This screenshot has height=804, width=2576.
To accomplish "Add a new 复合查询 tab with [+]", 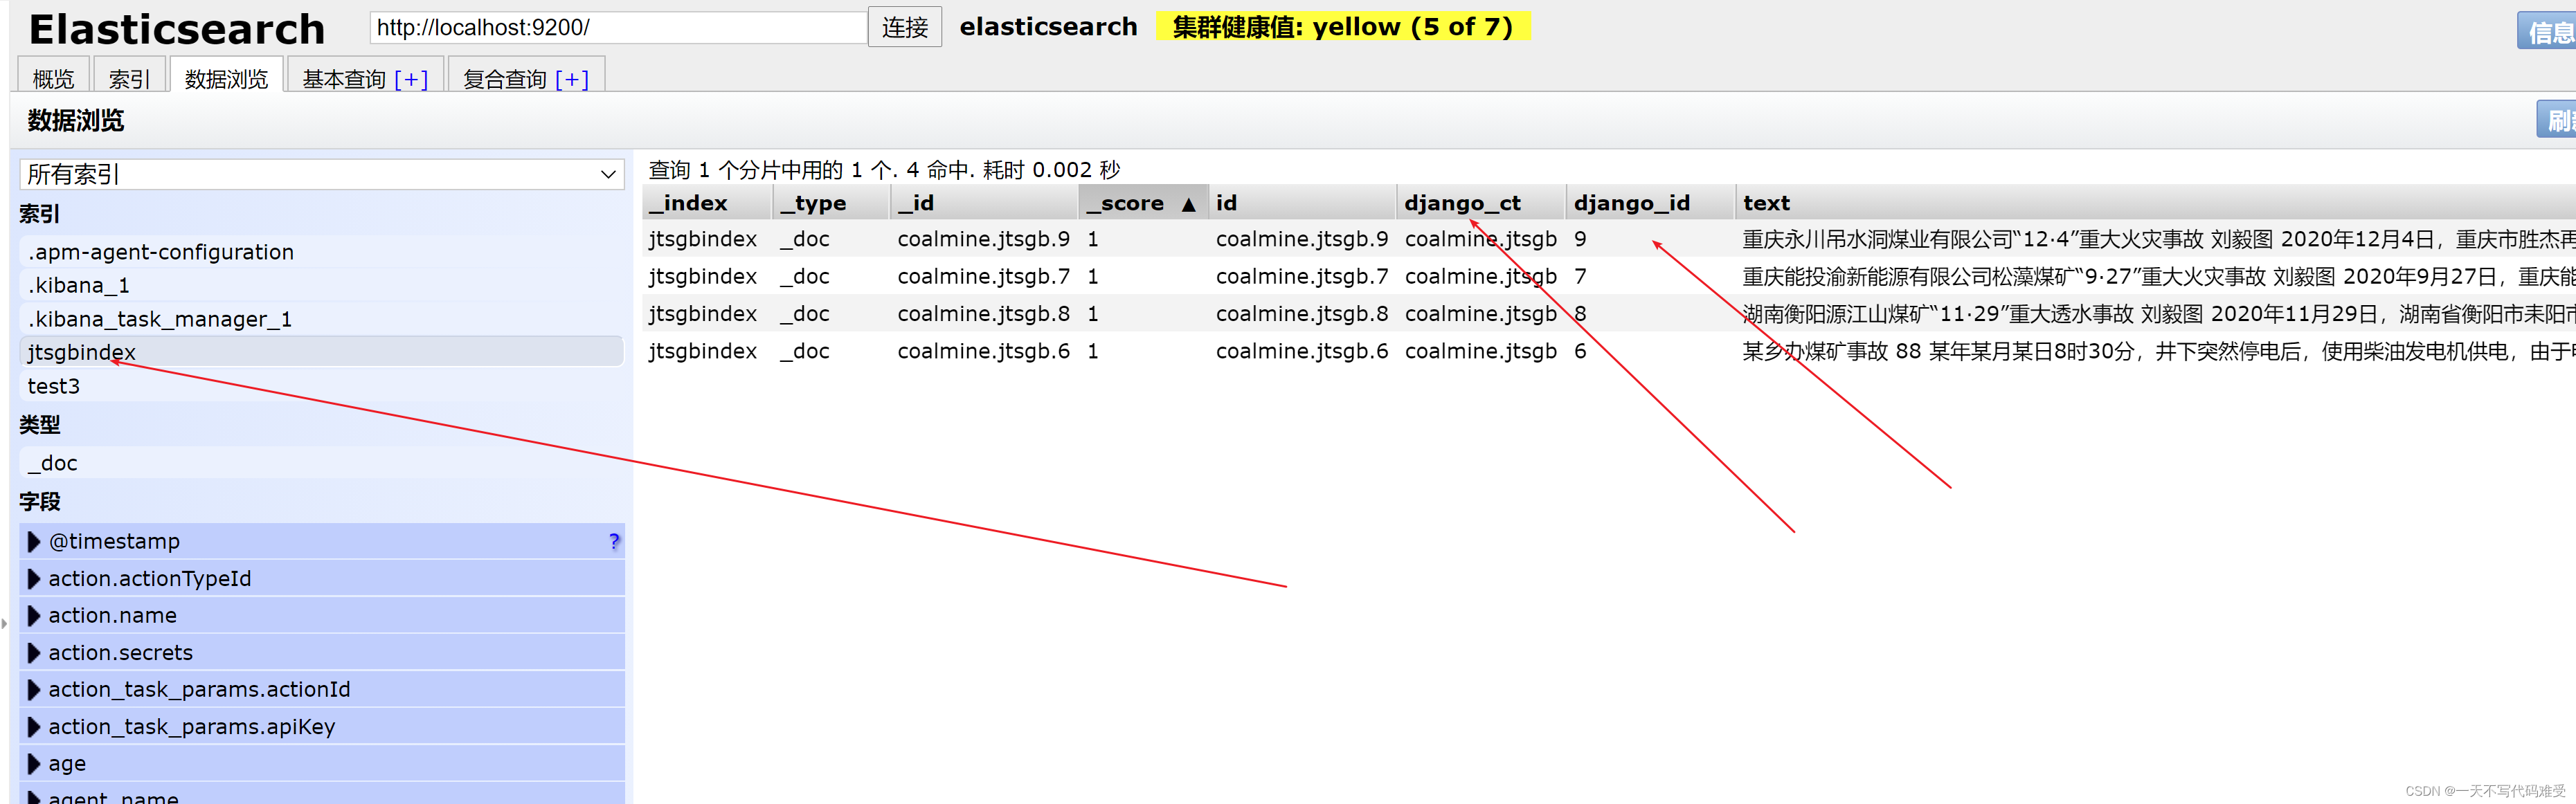I will coord(572,79).
